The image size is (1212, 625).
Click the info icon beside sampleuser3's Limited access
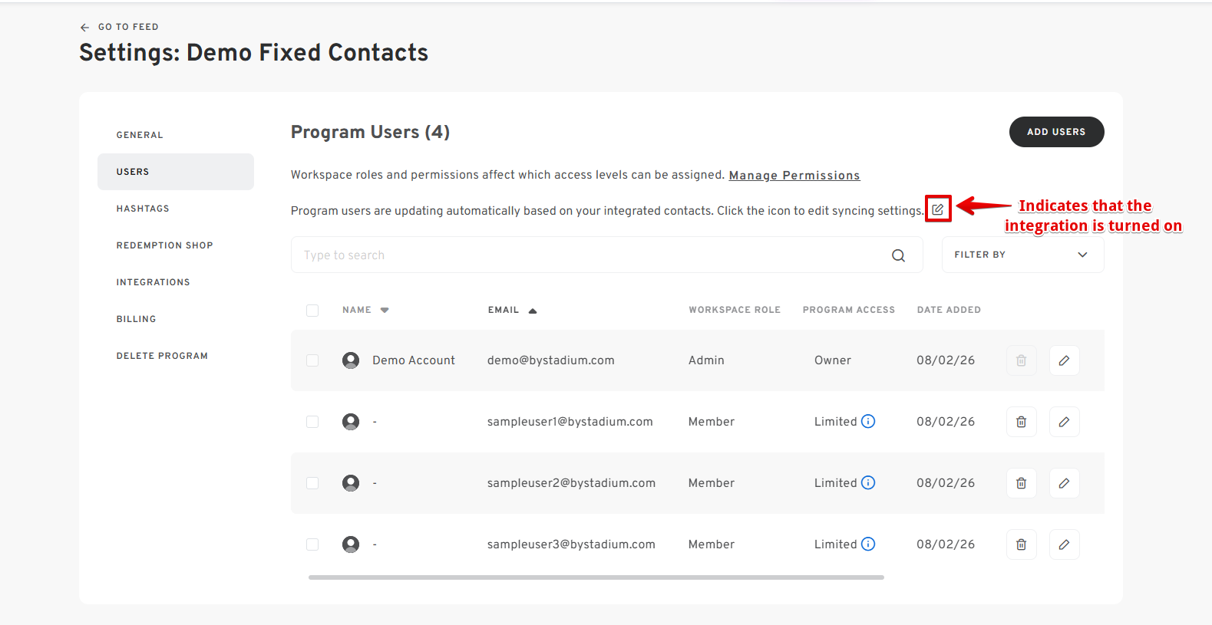(868, 544)
